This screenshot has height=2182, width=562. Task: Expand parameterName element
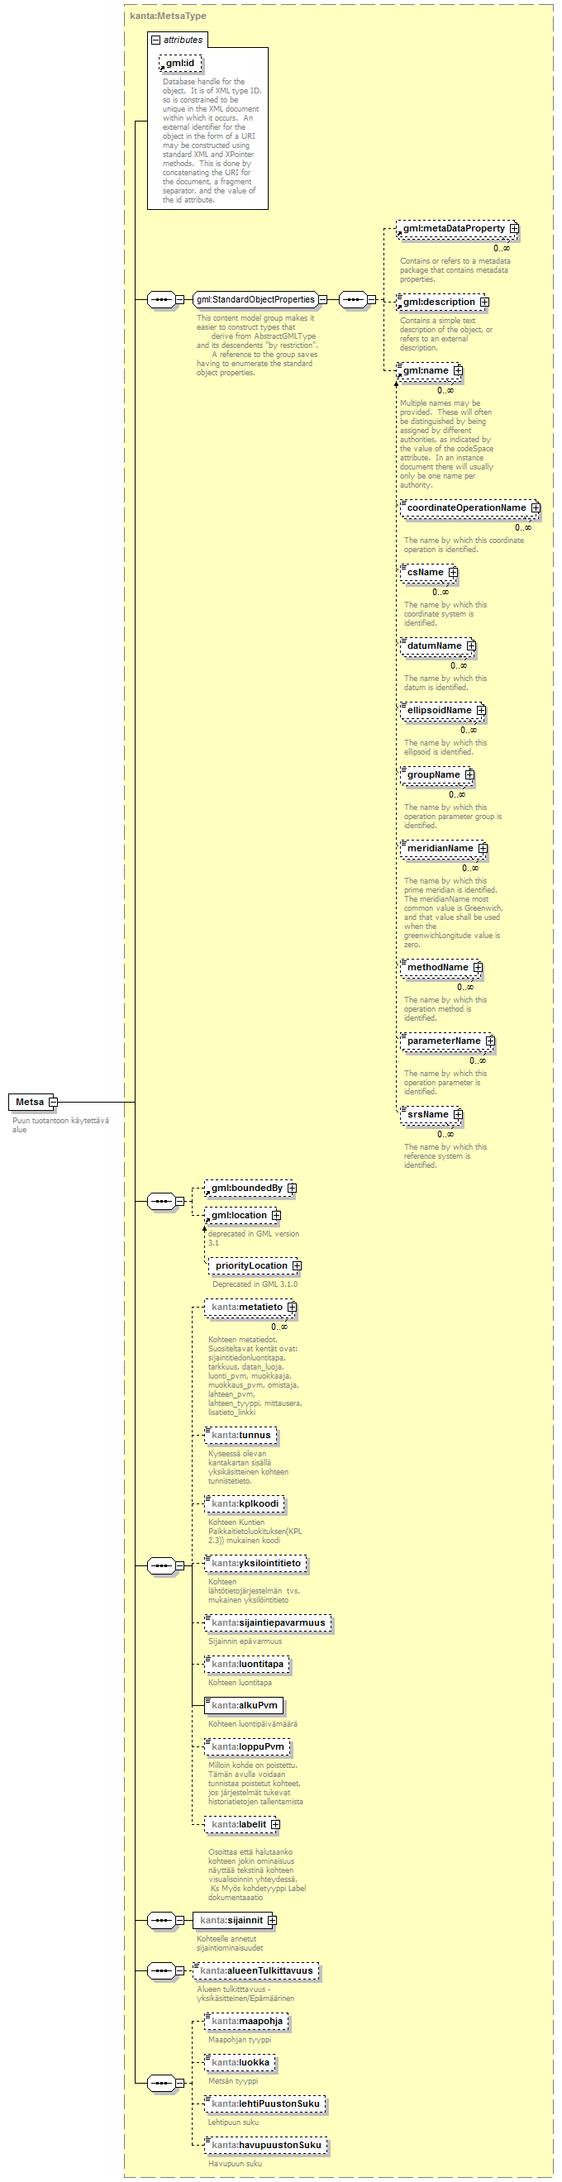490,1041
